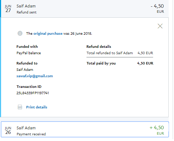
Task: Click the Total paid by you amount
Action: [145, 63]
